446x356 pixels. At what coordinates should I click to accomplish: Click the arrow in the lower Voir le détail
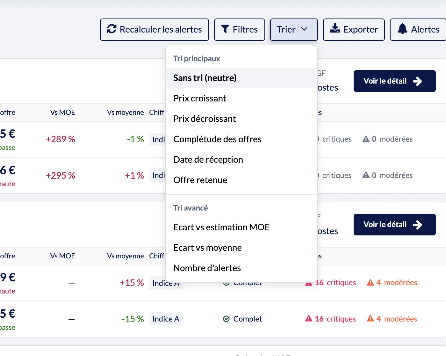417,225
